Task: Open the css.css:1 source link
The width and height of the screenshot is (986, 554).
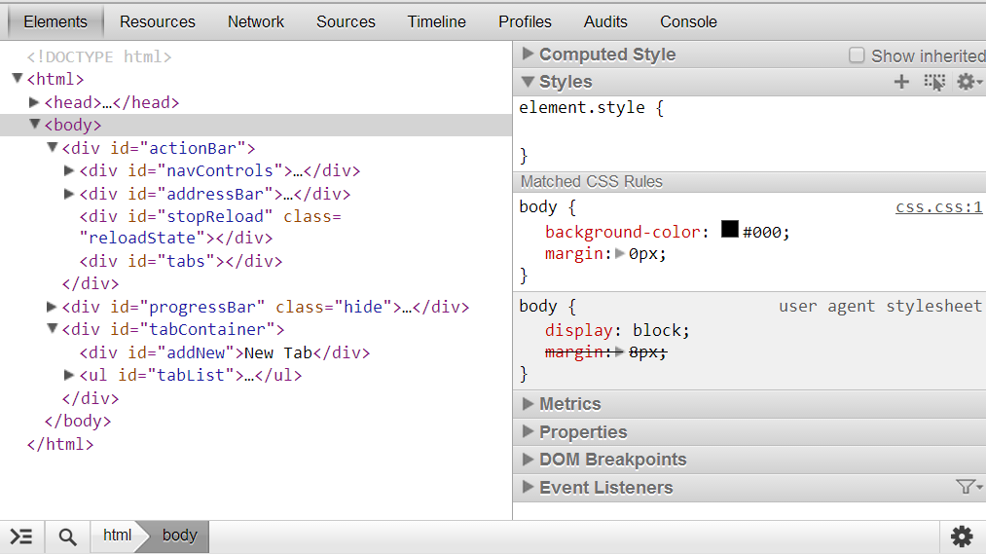Action: (x=938, y=207)
